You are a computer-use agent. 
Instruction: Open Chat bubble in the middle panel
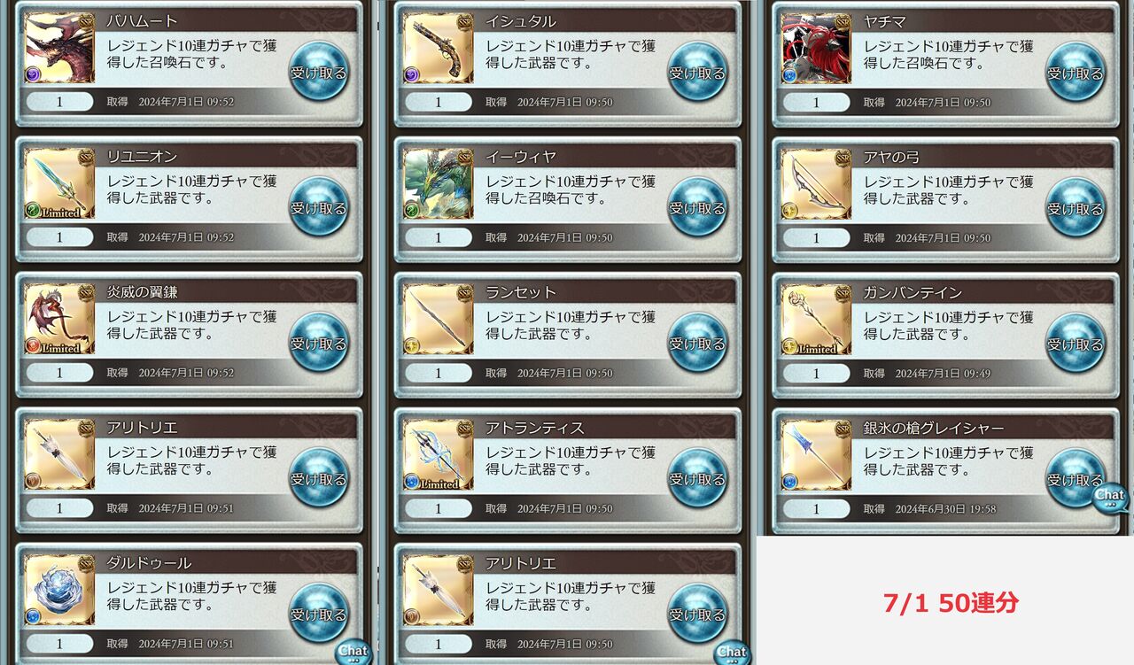tap(732, 652)
